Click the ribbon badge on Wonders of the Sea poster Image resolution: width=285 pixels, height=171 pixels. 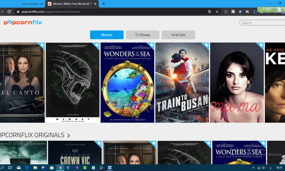coord(152,45)
